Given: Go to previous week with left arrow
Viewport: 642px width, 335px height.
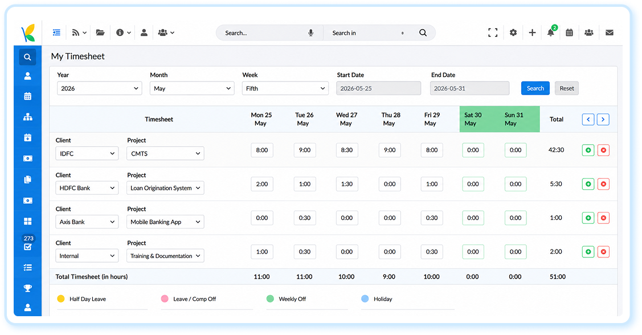Looking at the screenshot, I should (x=588, y=120).
